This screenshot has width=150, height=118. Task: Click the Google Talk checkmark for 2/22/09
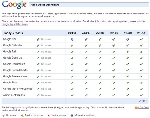[x=100, y=52]
